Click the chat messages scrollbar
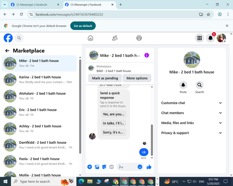233x186 pixels. pyautogui.click(x=152, y=140)
